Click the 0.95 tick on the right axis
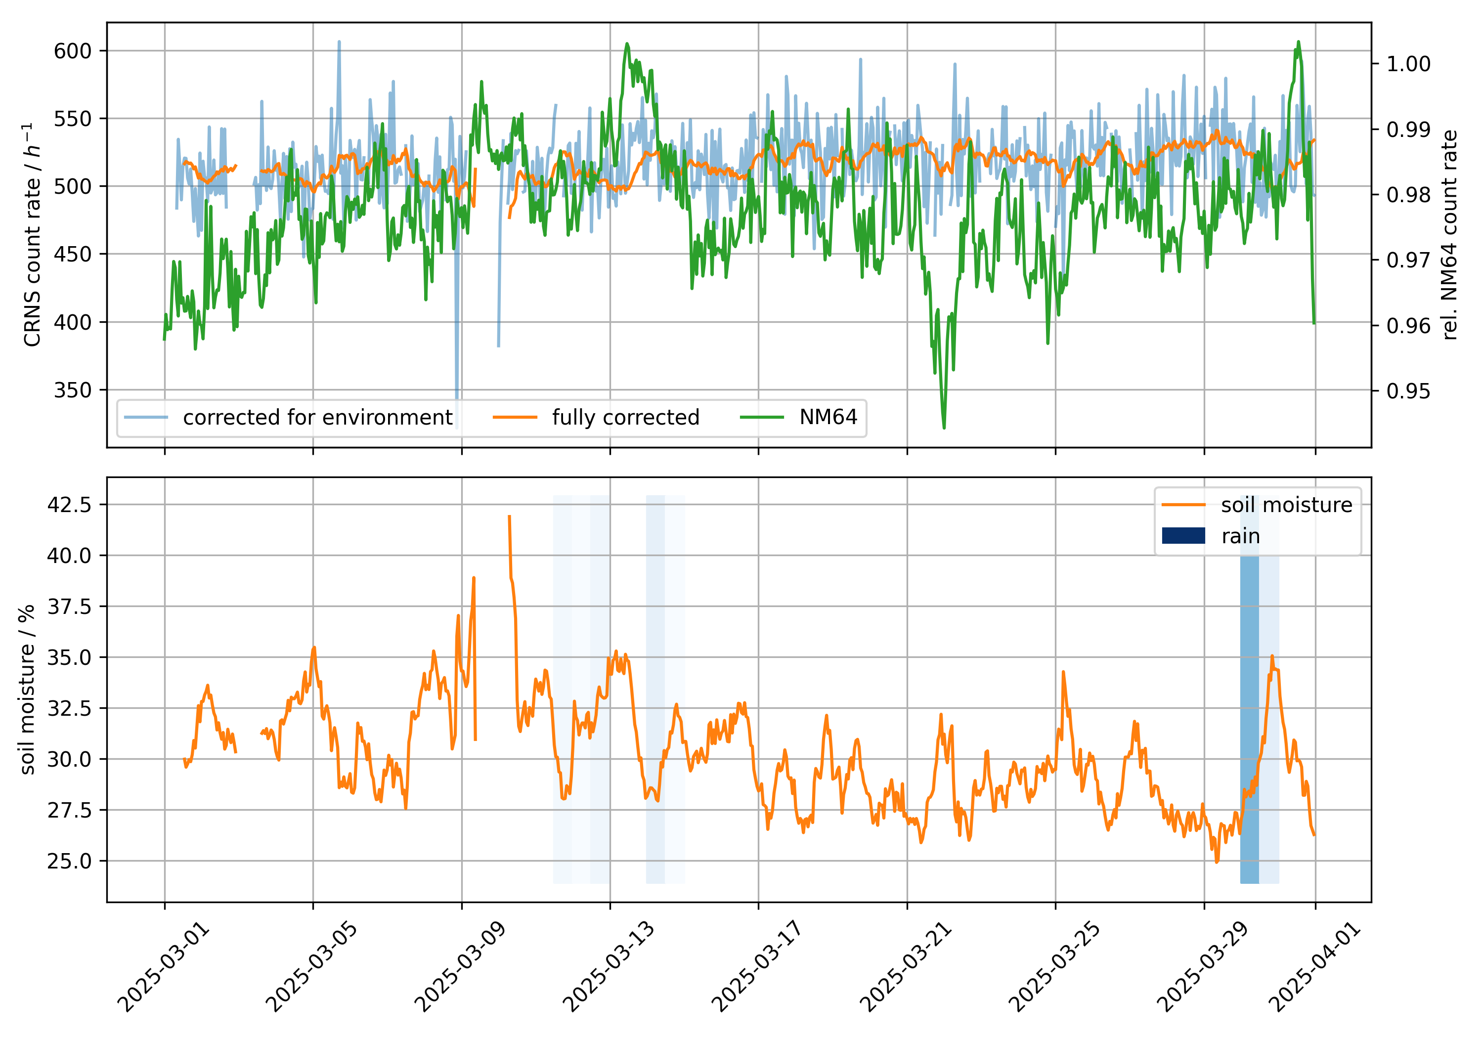This screenshot has height=1038, width=1483. point(1408,391)
